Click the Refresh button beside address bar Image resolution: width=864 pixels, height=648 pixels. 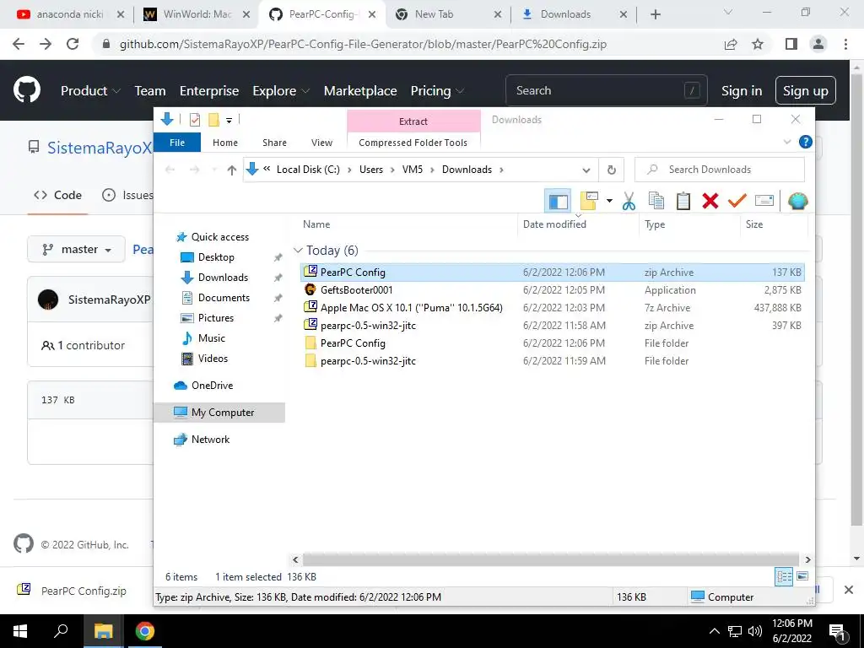pyautogui.click(x=611, y=170)
